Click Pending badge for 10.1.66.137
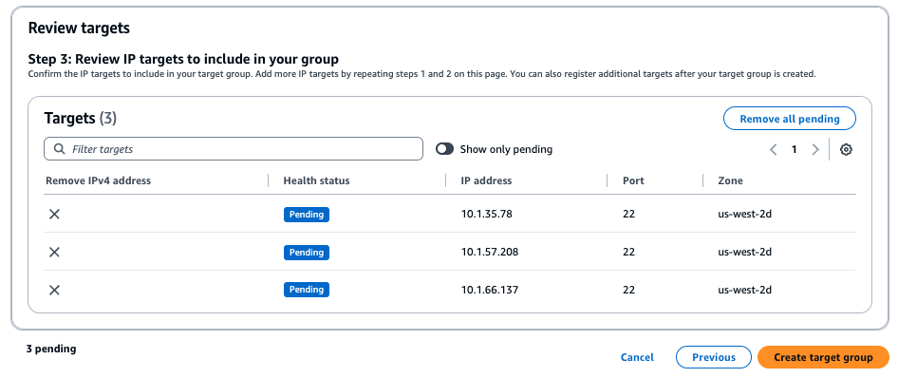Viewport: 898px width, 378px height. click(x=307, y=290)
